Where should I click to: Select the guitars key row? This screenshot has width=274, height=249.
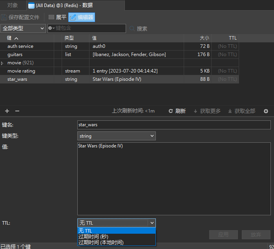[x=119, y=55]
